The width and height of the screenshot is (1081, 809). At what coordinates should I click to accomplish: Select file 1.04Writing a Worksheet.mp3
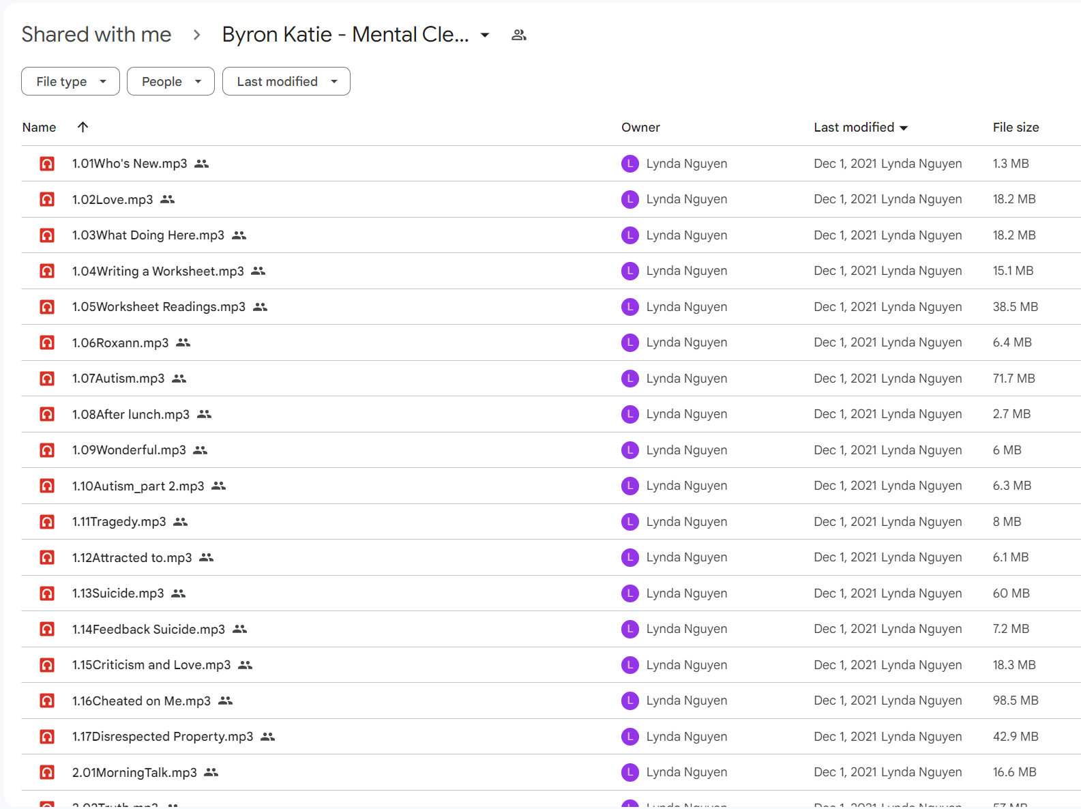coord(158,271)
